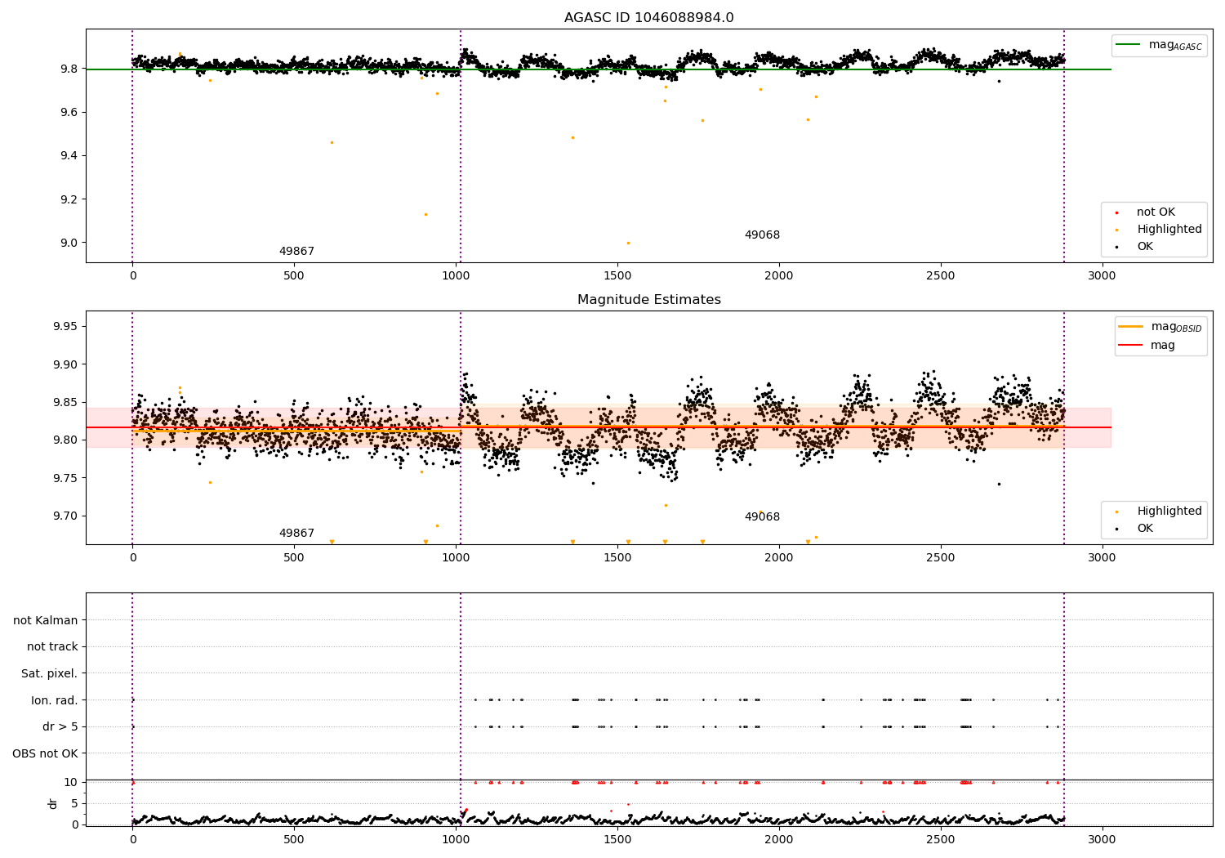Click the 'Magnitude Estimates' subplot title
The height and width of the screenshot is (858, 1225).
tap(648, 300)
